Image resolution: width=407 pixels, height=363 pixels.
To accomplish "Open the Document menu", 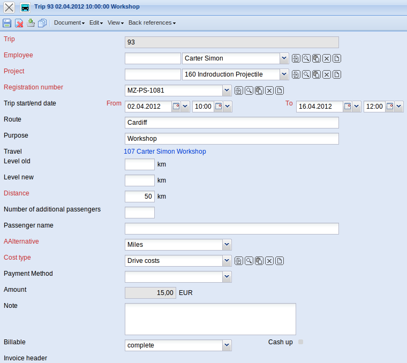I will [69, 23].
